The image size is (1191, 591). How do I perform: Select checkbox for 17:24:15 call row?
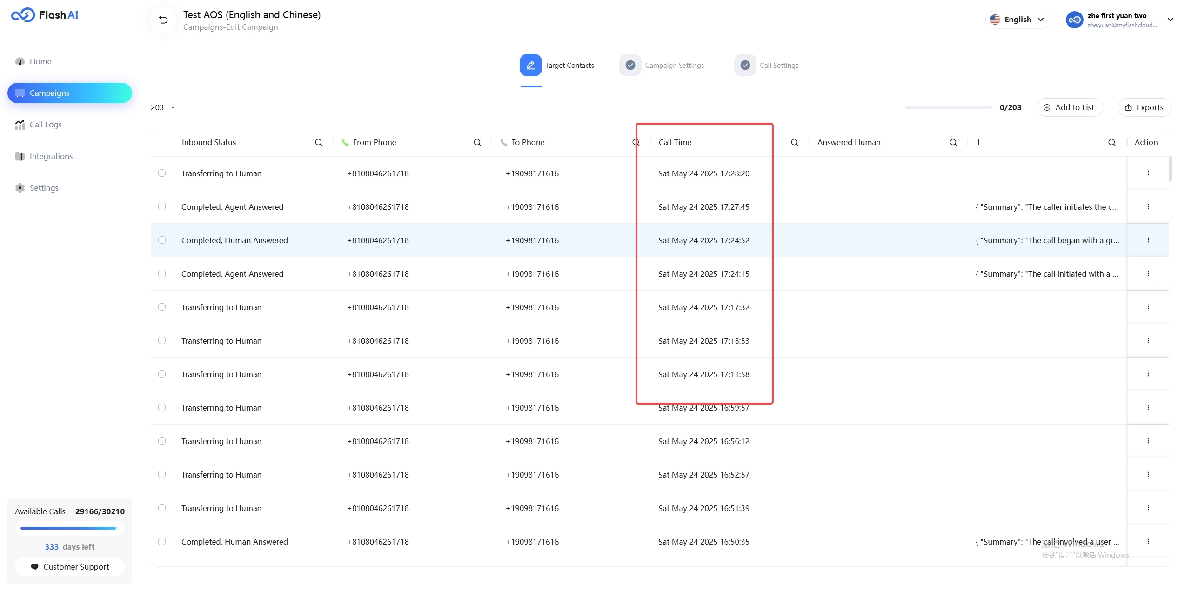point(162,273)
